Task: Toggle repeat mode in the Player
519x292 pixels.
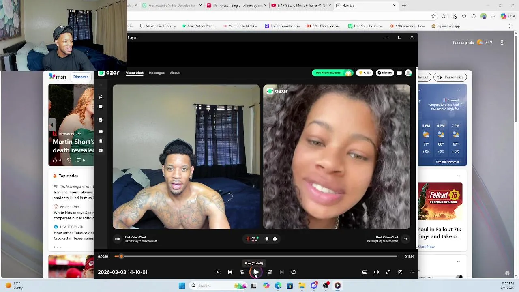Action: tap(294, 272)
